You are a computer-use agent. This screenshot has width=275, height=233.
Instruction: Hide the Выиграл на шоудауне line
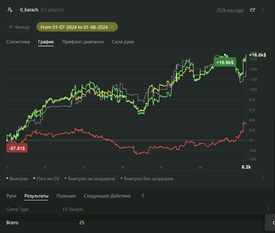pyautogui.click(x=90, y=179)
